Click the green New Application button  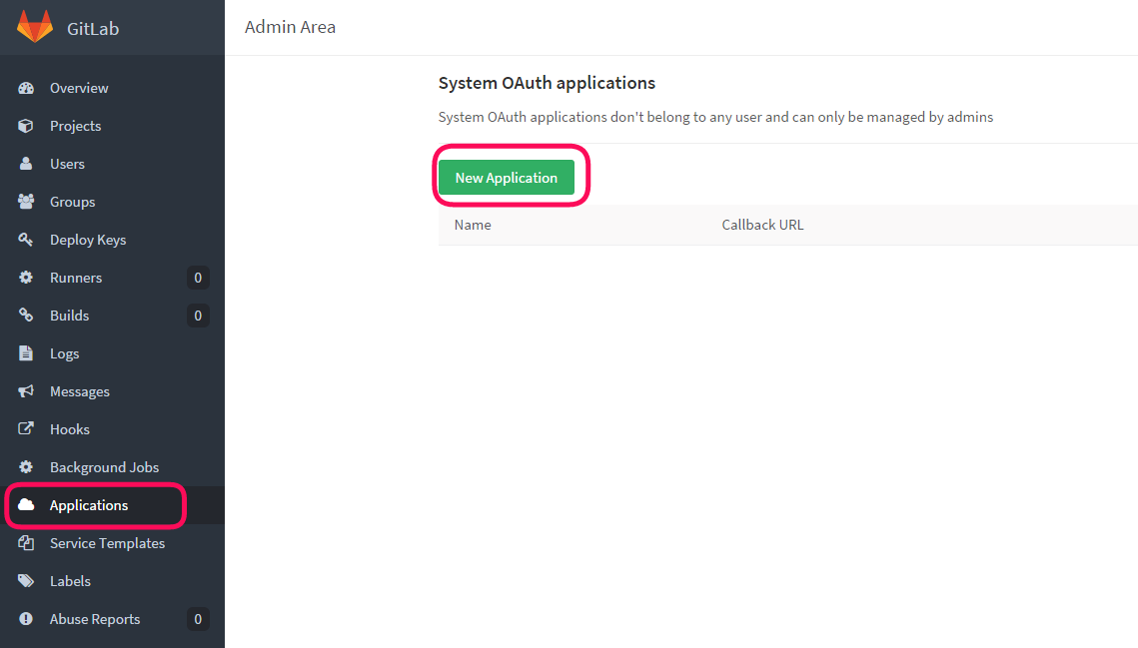pos(507,178)
